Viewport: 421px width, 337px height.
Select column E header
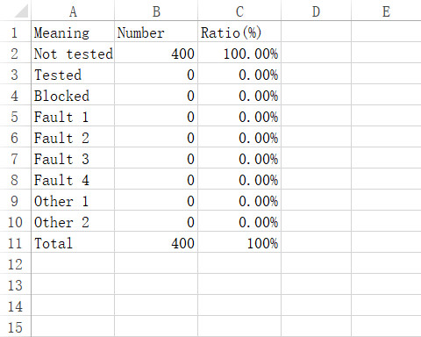point(386,11)
